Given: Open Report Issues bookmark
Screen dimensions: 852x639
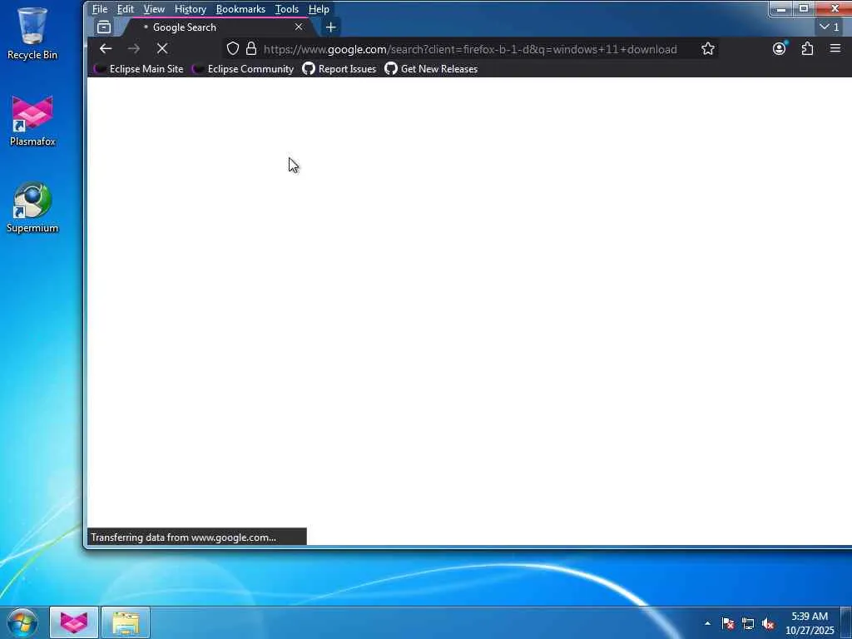Looking at the screenshot, I should coord(339,69).
